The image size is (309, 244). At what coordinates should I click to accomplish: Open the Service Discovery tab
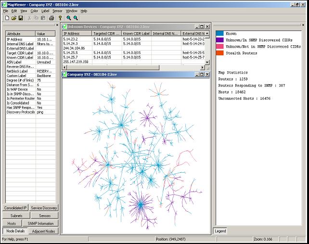(44, 208)
